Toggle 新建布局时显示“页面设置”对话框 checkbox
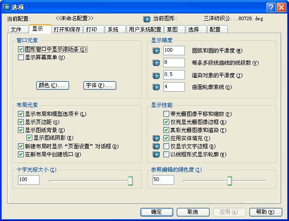 coord(21,146)
